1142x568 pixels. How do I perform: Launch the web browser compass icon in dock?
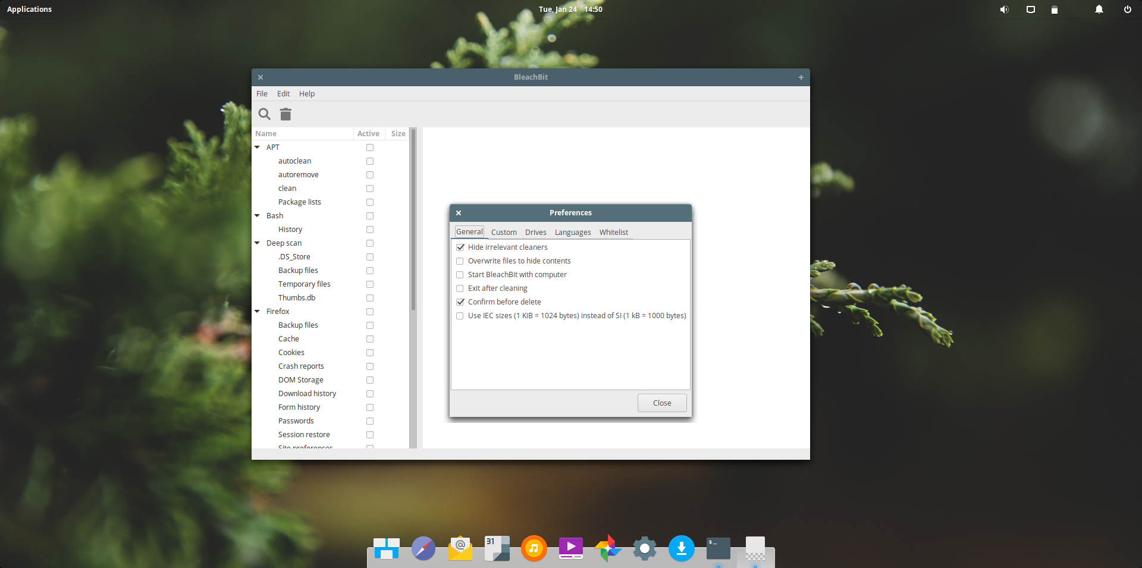click(x=423, y=548)
